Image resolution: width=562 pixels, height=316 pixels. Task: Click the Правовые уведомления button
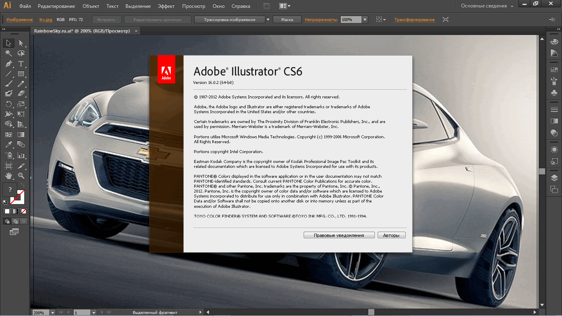[339, 235]
